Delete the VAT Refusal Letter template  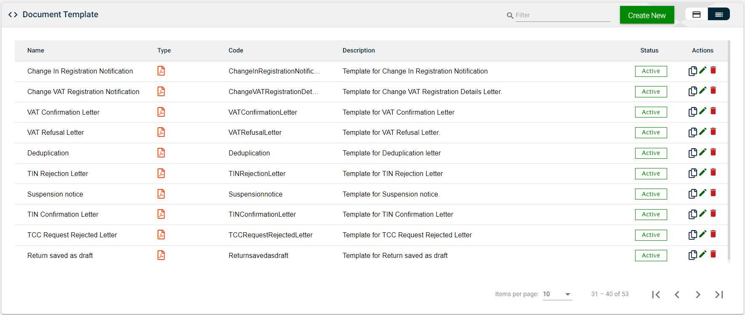713,131
